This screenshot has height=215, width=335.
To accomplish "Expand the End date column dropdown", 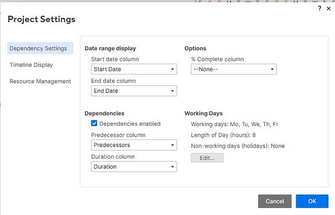I will coord(134,91).
